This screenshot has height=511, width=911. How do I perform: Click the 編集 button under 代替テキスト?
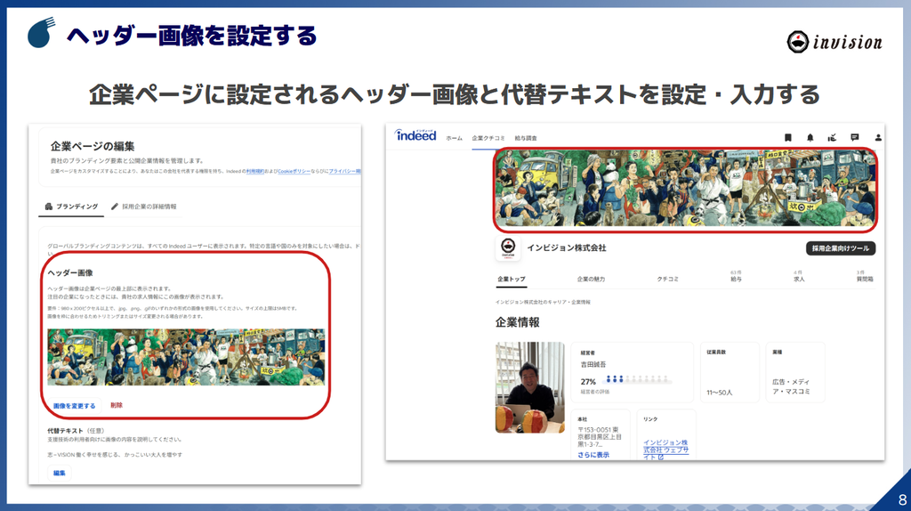point(60,473)
